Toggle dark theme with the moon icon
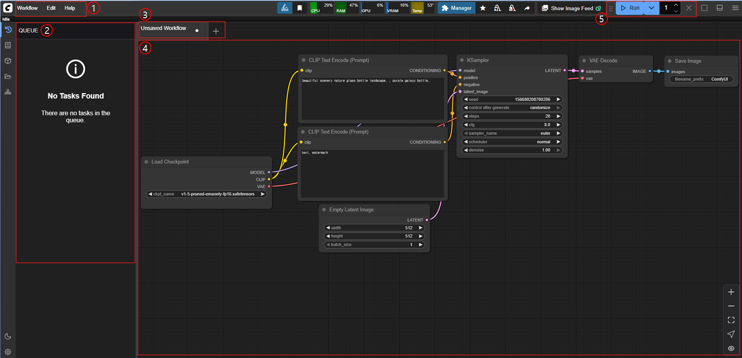The height and width of the screenshot is (358, 742). tap(8, 337)
